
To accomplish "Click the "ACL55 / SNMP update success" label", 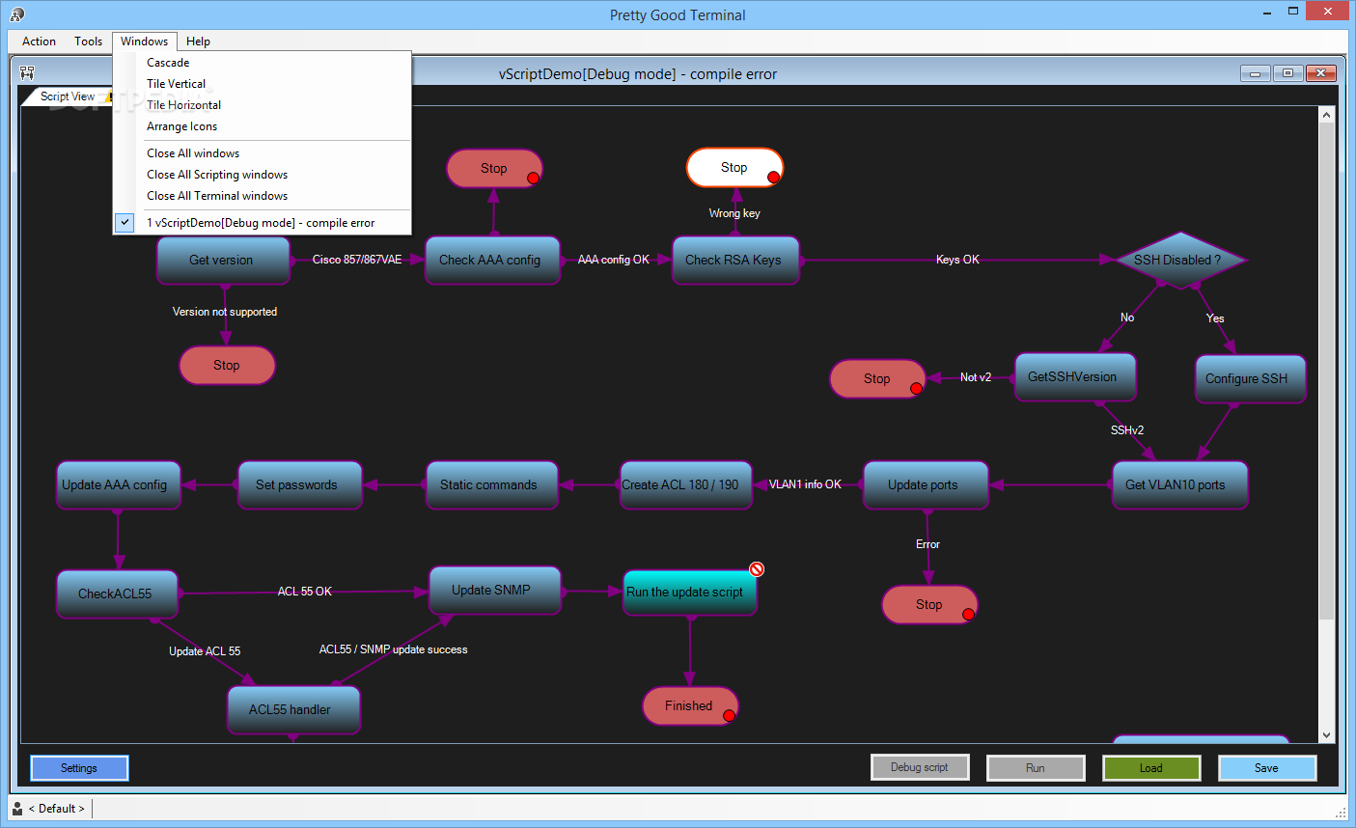I will (394, 649).
